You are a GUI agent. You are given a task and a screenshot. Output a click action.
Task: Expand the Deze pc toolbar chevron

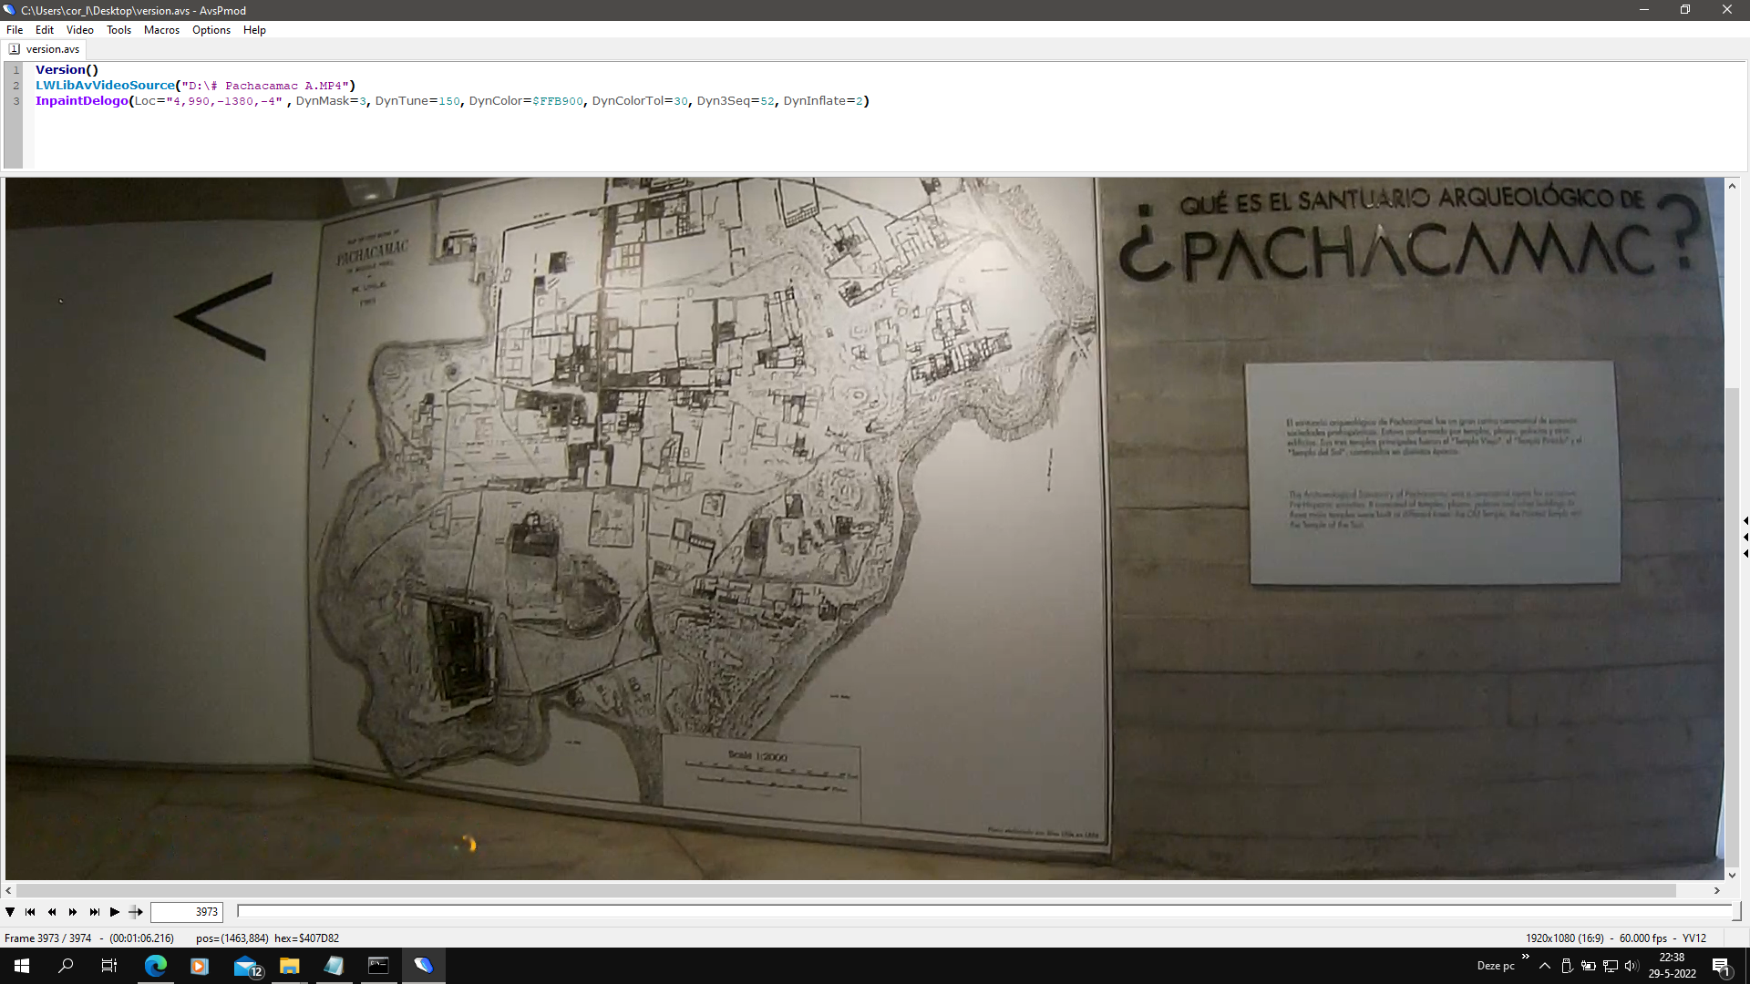(x=1525, y=956)
